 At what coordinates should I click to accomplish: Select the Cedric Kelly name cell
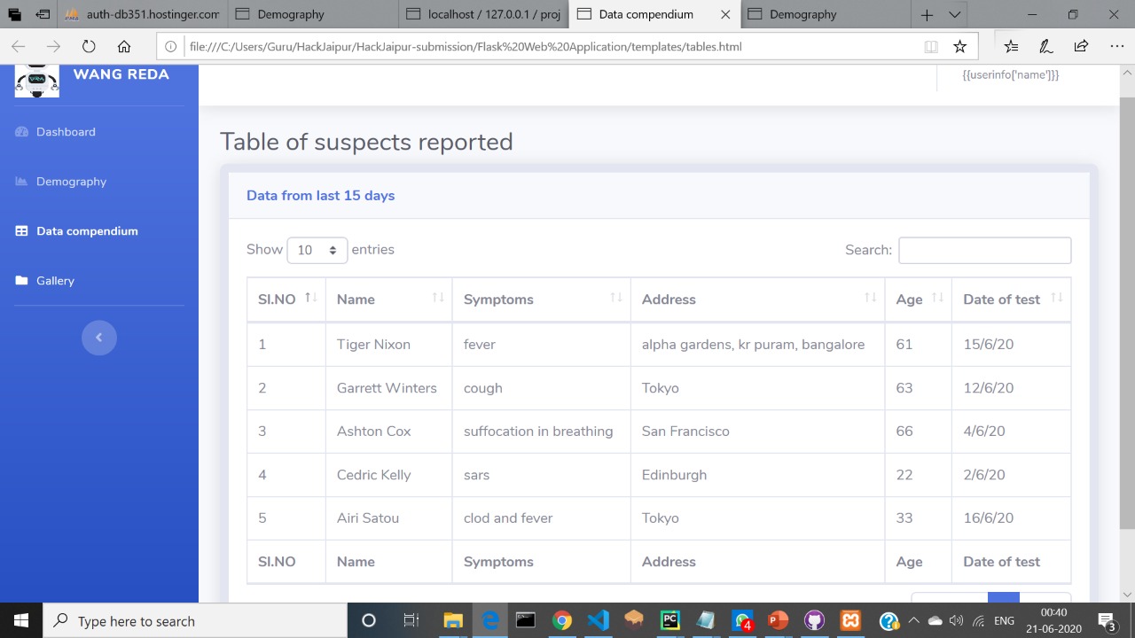tap(389, 475)
